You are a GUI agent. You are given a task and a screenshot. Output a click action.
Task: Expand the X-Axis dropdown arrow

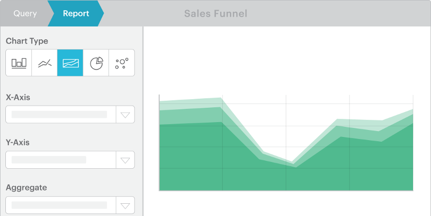tap(125, 115)
